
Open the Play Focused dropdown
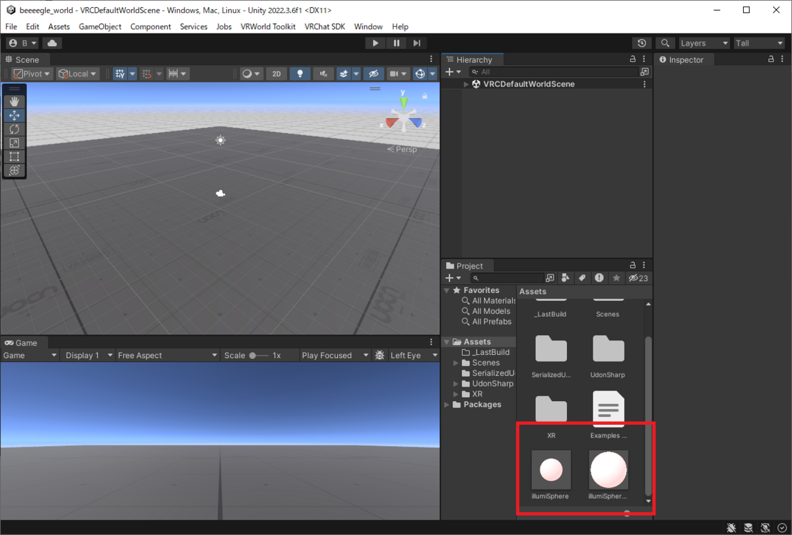(x=334, y=355)
